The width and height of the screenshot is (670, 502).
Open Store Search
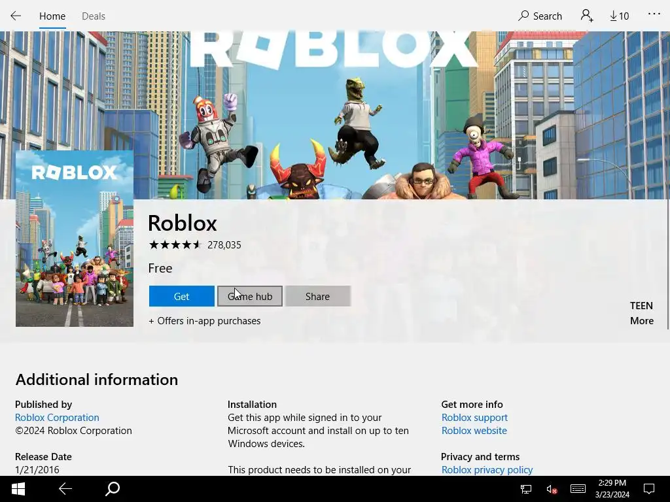click(540, 16)
